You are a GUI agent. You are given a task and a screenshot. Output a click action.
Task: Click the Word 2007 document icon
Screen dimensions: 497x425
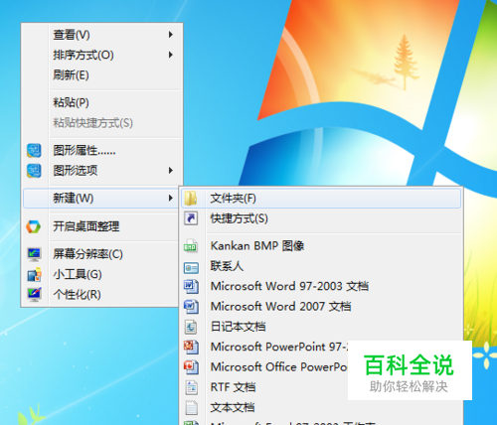tap(191, 307)
